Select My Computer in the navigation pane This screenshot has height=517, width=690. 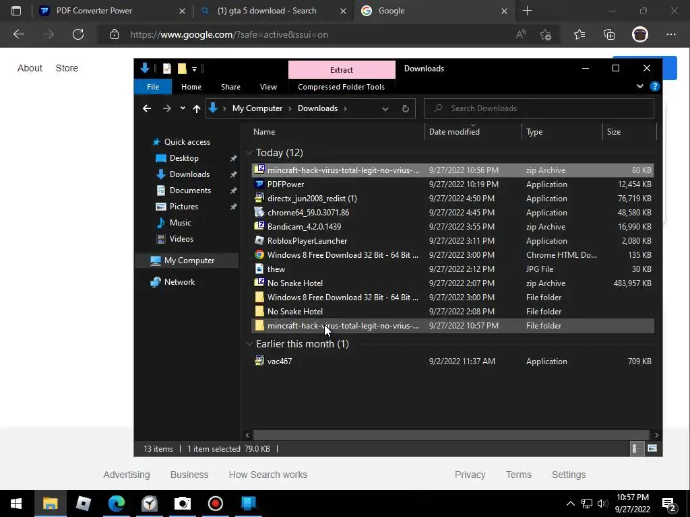[x=189, y=261]
